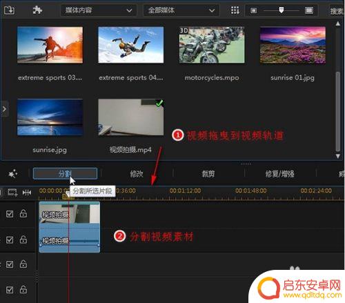
Task: Click the 00:01:12:00 ruler mark
Action: [x=185, y=190]
